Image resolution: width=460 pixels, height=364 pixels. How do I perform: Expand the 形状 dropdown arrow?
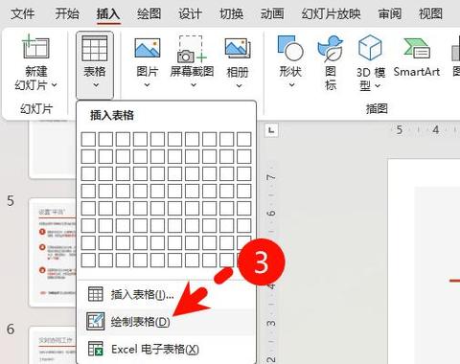[291, 85]
